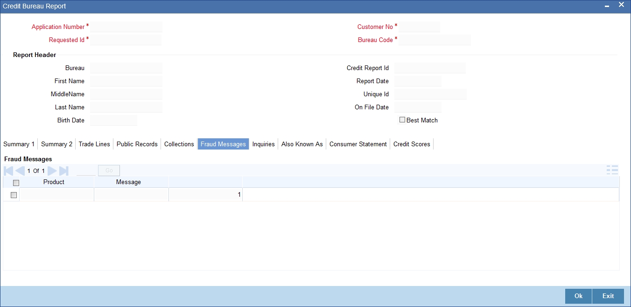
Task: Focus the page number input next to Go
Action: (86, 171)
